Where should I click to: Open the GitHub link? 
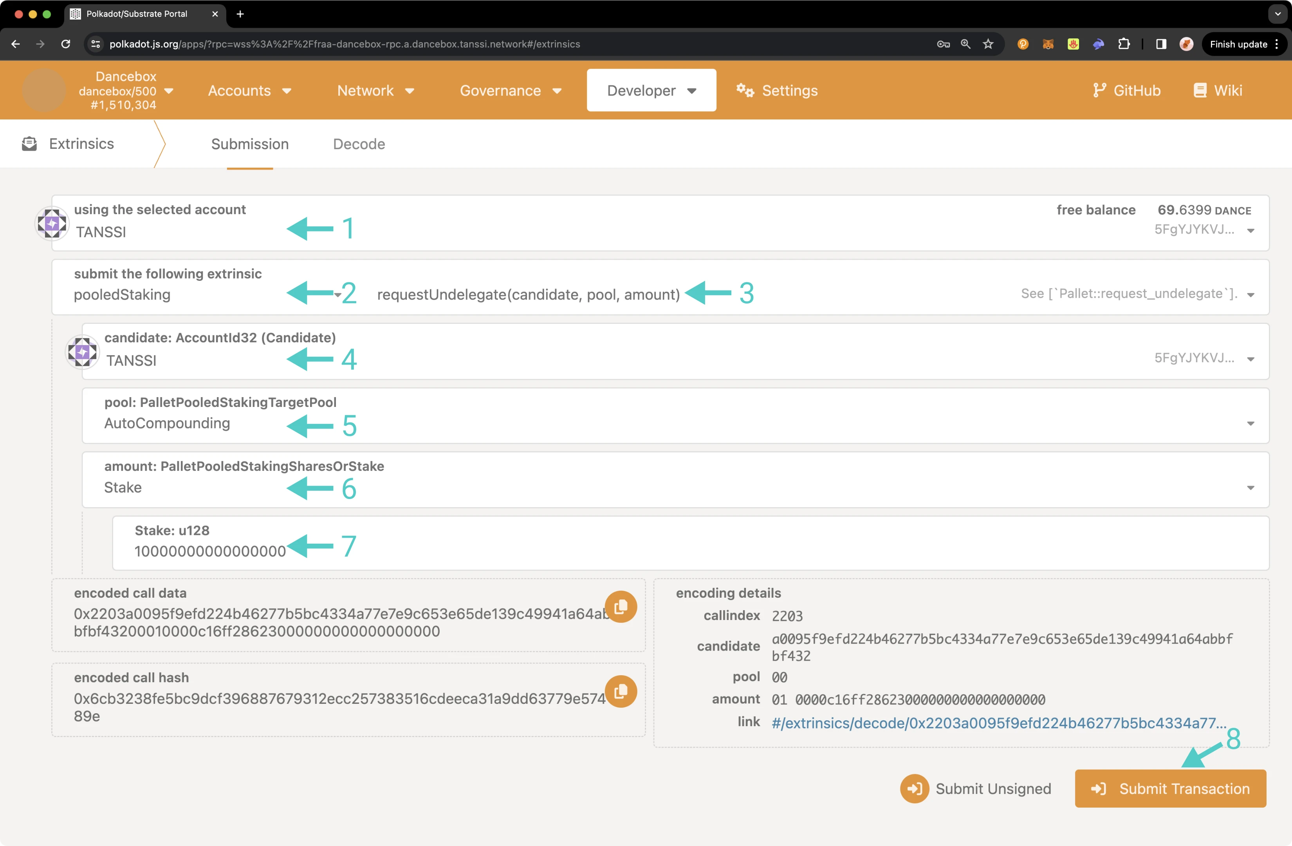click(x=1127, y=90)
